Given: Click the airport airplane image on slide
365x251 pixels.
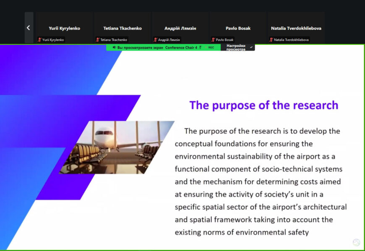Looking at the screenshot, I should click(117, 147).
